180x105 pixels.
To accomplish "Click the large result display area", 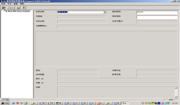I will pos(106,49).
